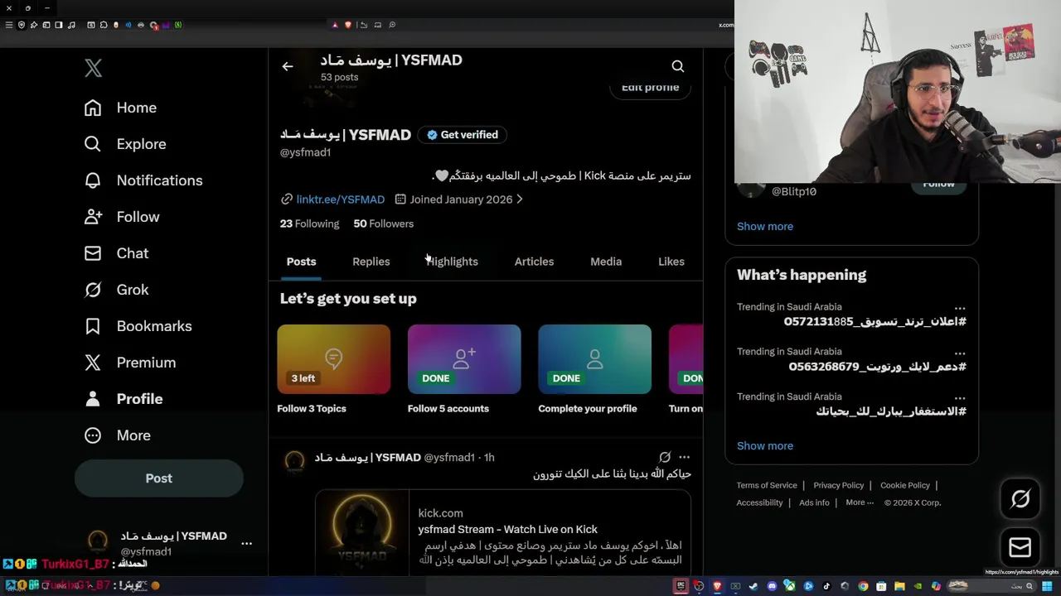Open the Privacy Policy link
The image size is (1061, 596).
coord(839,486)
